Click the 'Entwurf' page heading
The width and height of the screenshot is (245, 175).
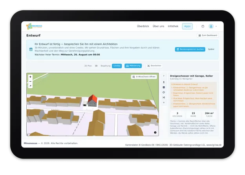33,35
